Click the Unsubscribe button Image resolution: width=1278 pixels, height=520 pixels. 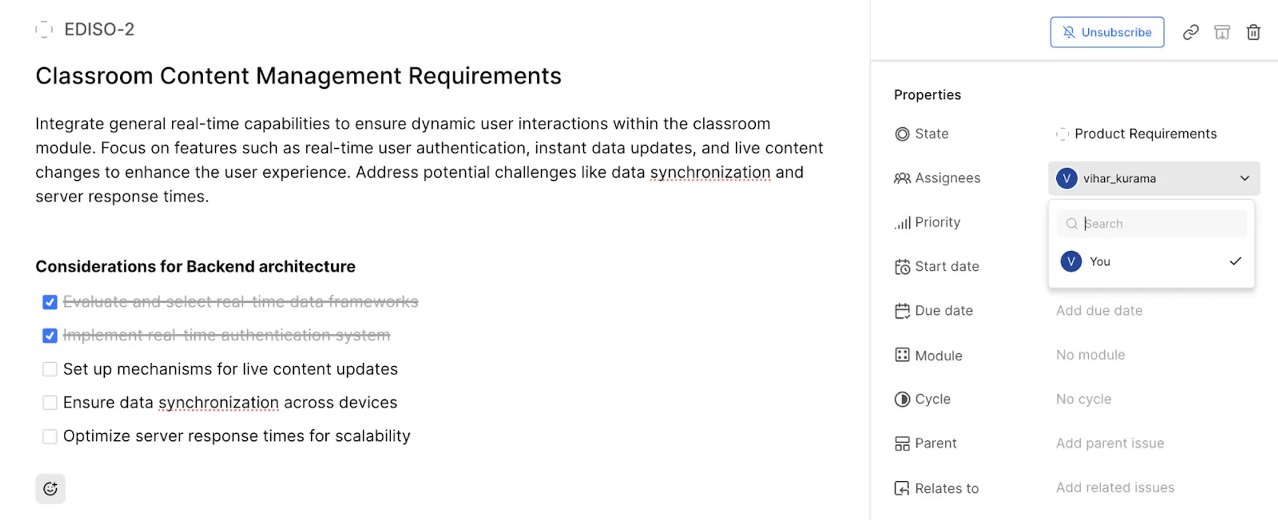click(x=1107, y=33)
